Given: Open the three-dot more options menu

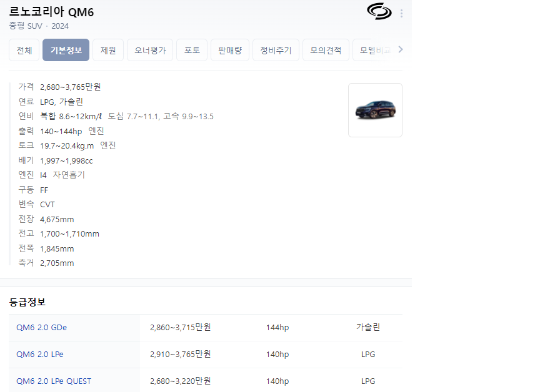Looking at the screenshot, I should [x=401, y=13].
